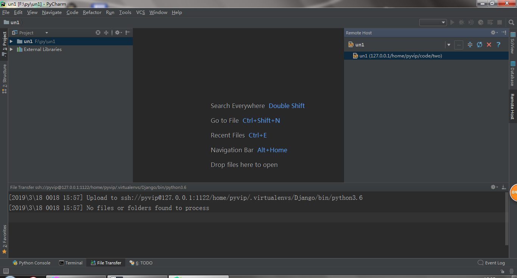
Task: Click Scroll from Source in Project panel
Action: coord(98,32)
